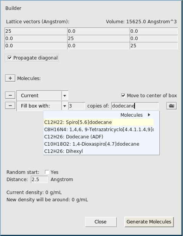Screen dimensions: 183x236
Task: Remove the Current molecule row
Action: tap(10, 95)
